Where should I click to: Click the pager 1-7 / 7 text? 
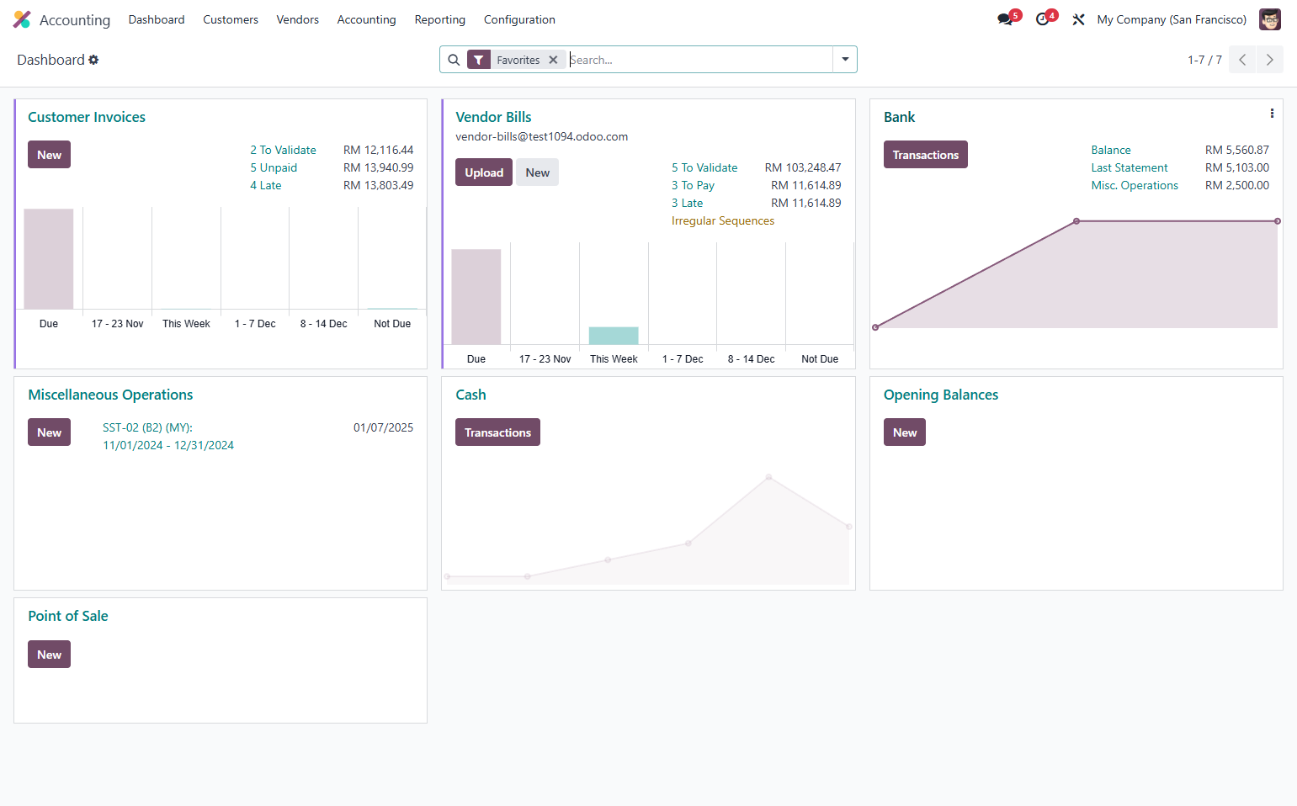pyautogui.click(x=1204, y=60)
